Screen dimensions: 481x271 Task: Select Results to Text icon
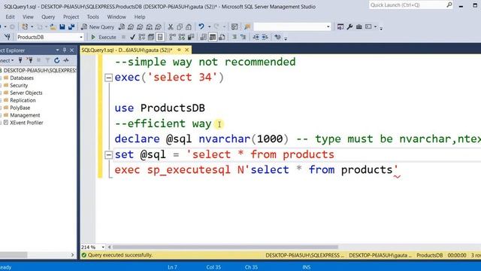(x=204, y=37)
